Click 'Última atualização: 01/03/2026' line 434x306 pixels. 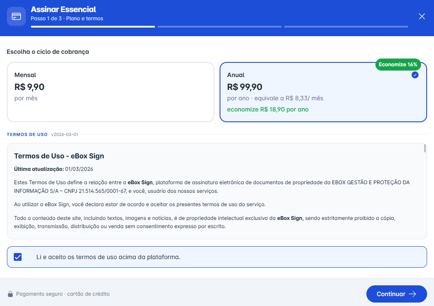click(53, 169)
